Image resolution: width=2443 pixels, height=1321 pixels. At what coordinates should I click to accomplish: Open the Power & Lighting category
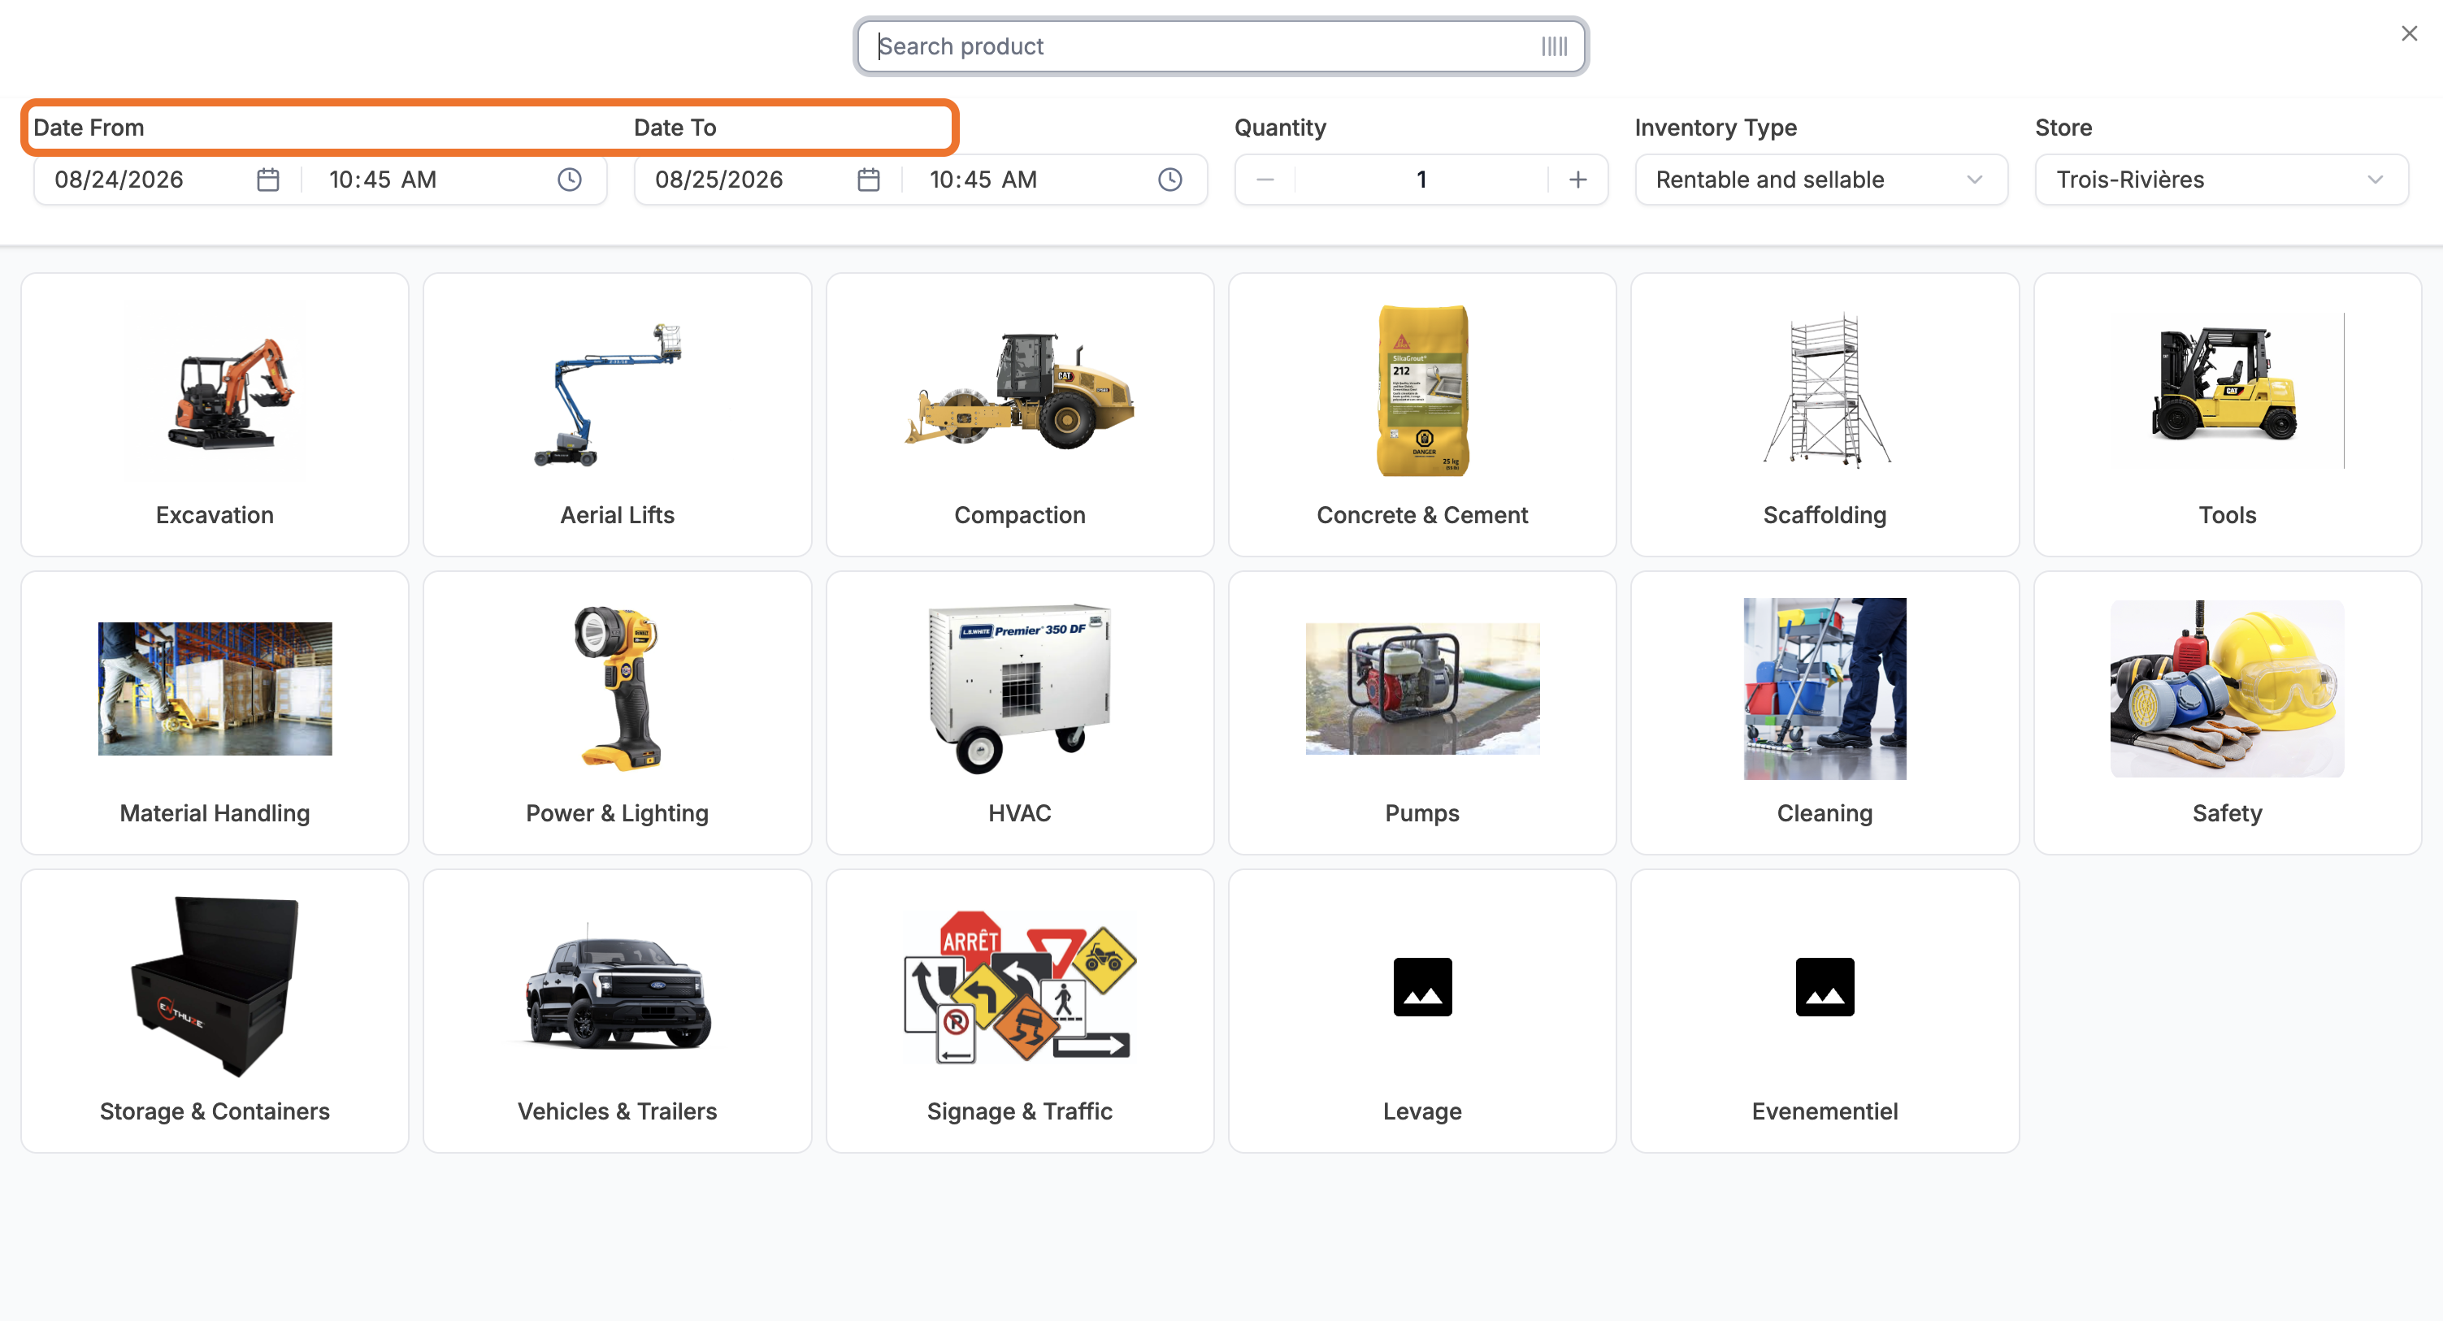coord(618,712)
